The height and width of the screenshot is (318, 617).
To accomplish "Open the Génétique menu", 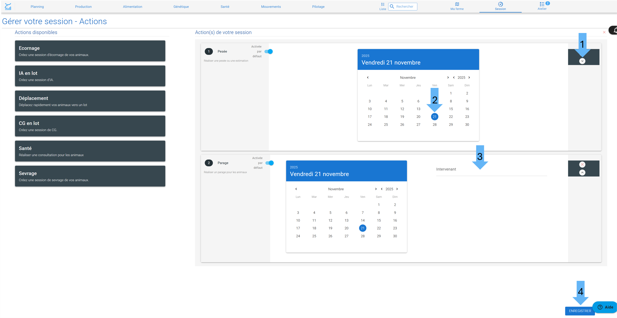I will tap(181, 7).
